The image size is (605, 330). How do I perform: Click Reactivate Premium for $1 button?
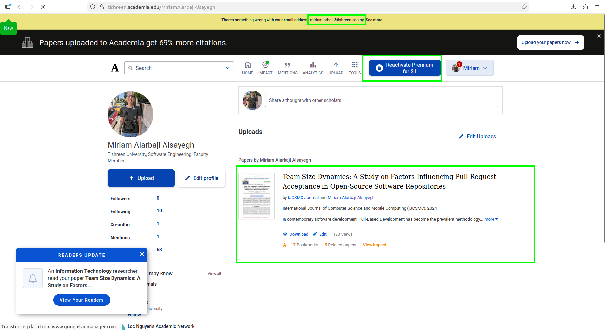tap(405, 68)
